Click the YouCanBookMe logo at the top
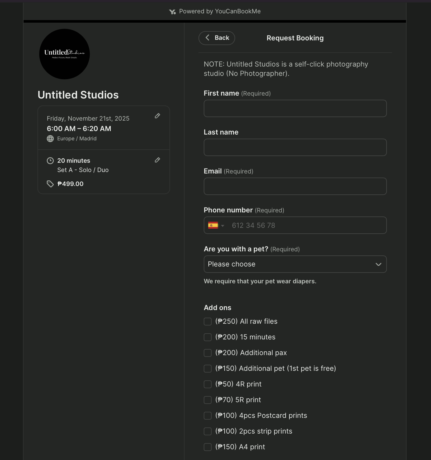The height and width of the screenshot is (460, 431). (172, 11)
